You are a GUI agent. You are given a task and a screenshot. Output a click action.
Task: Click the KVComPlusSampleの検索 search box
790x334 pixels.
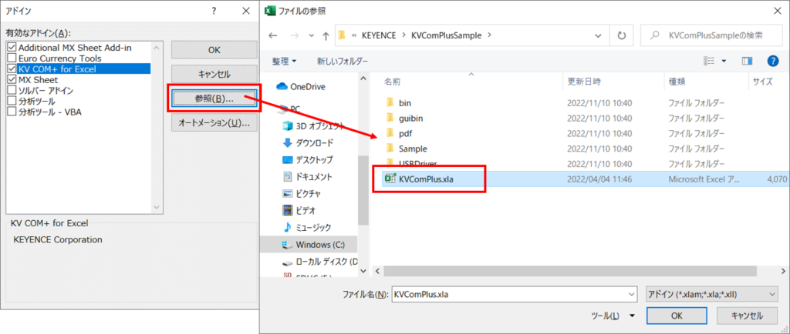click(711, 35)
